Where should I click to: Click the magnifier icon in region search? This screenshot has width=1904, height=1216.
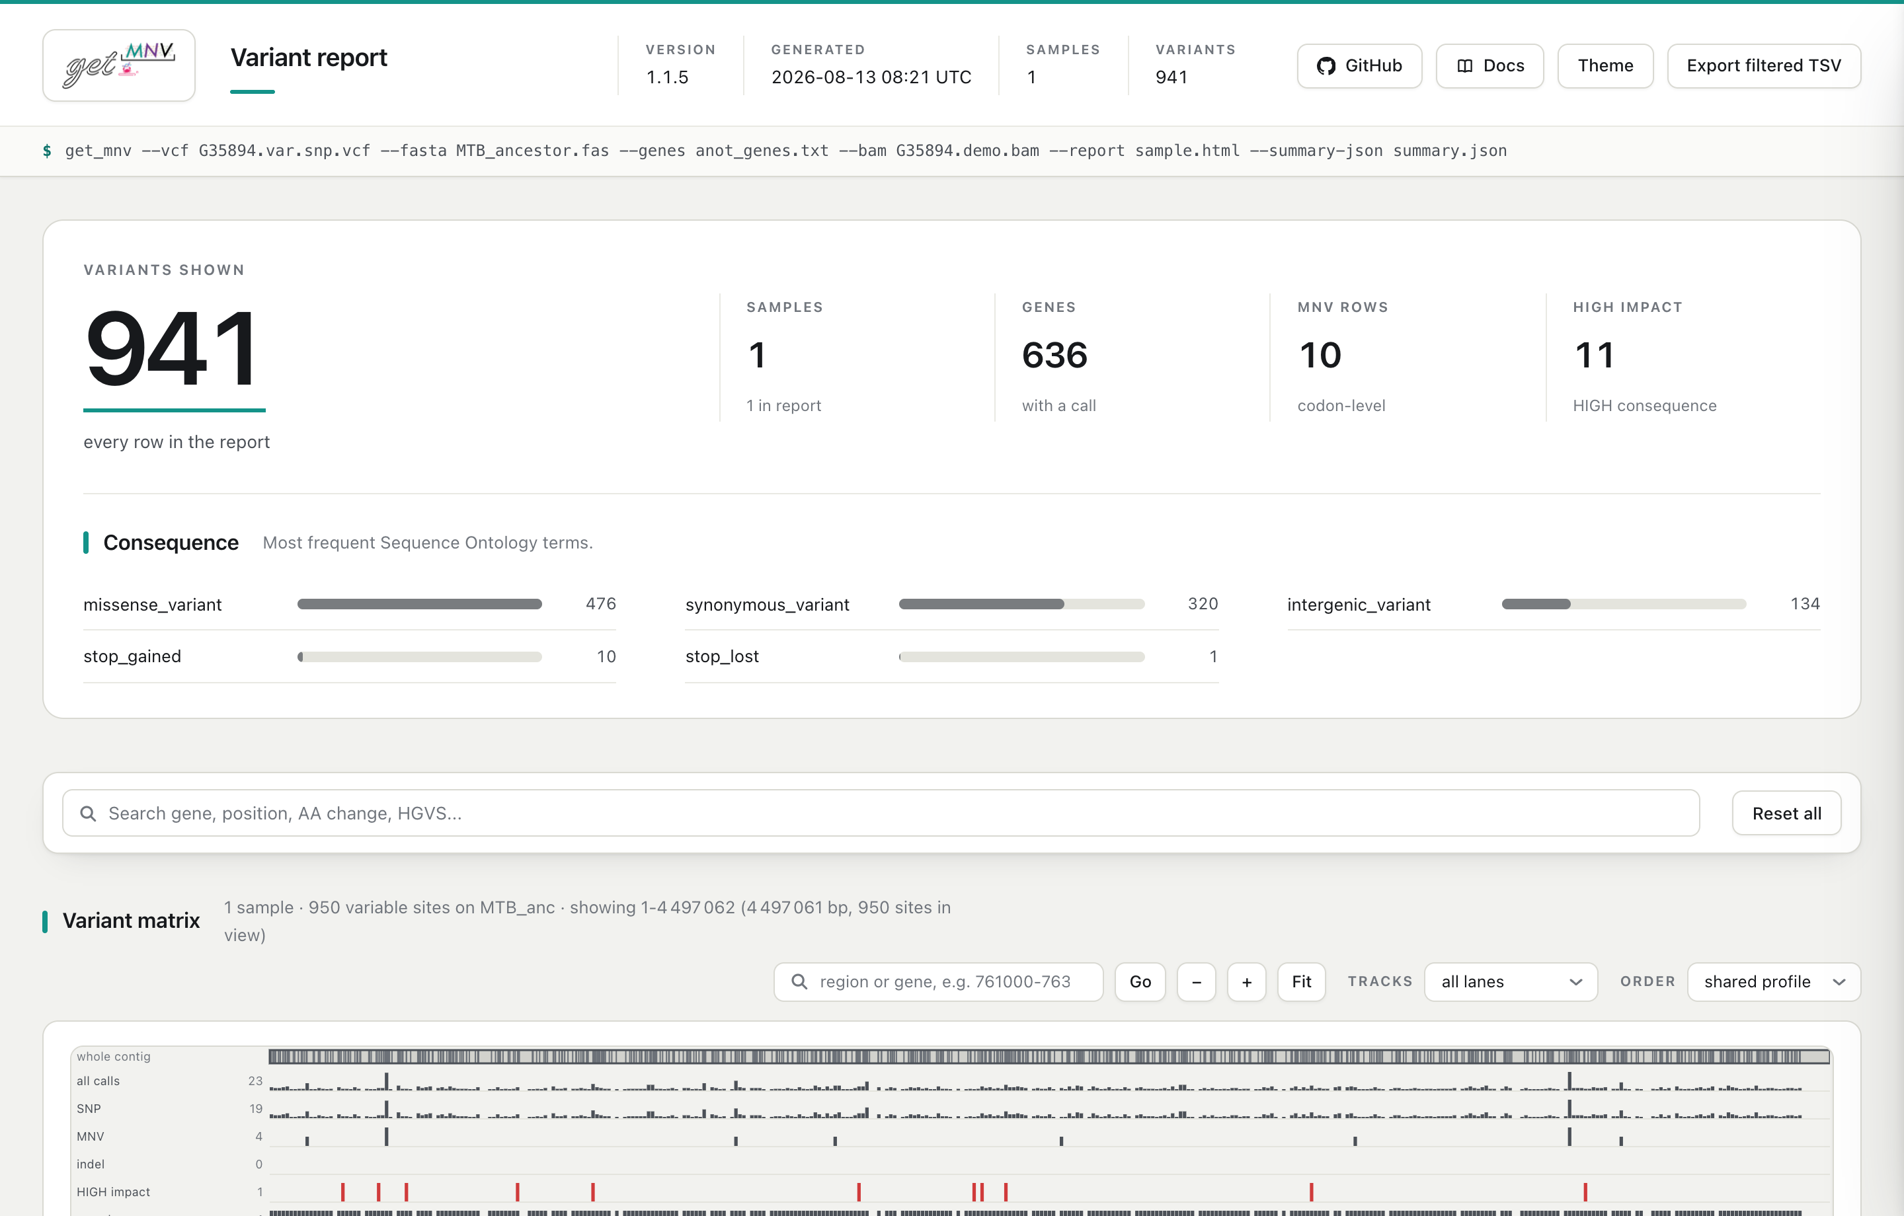click(799, 981)
